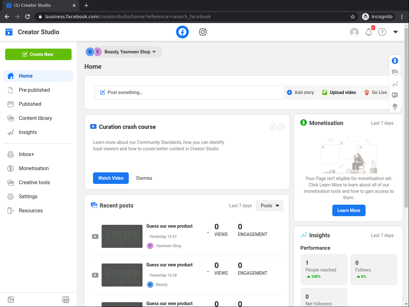409x307 pixels.
Task: Expand the Beauty, Yasmeen Shop page selector
Action: (124, 52)
